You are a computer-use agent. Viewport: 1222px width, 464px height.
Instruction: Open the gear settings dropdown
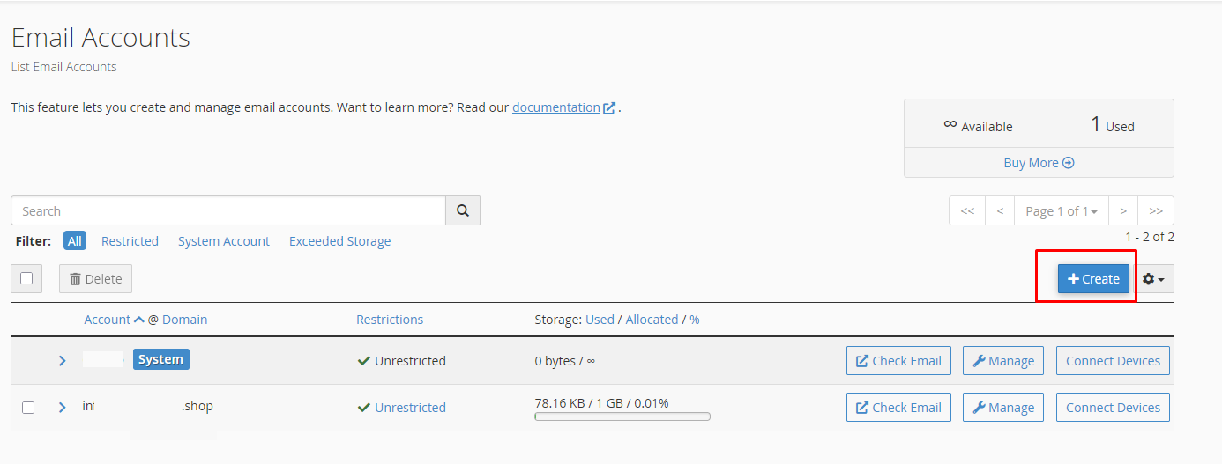coord(1154,279)
